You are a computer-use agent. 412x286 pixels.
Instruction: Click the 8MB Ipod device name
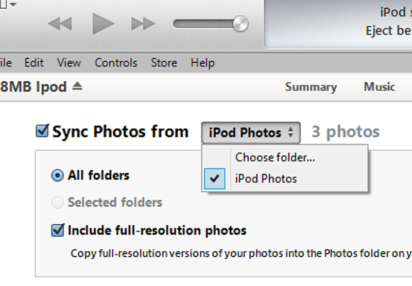point(33,87)
